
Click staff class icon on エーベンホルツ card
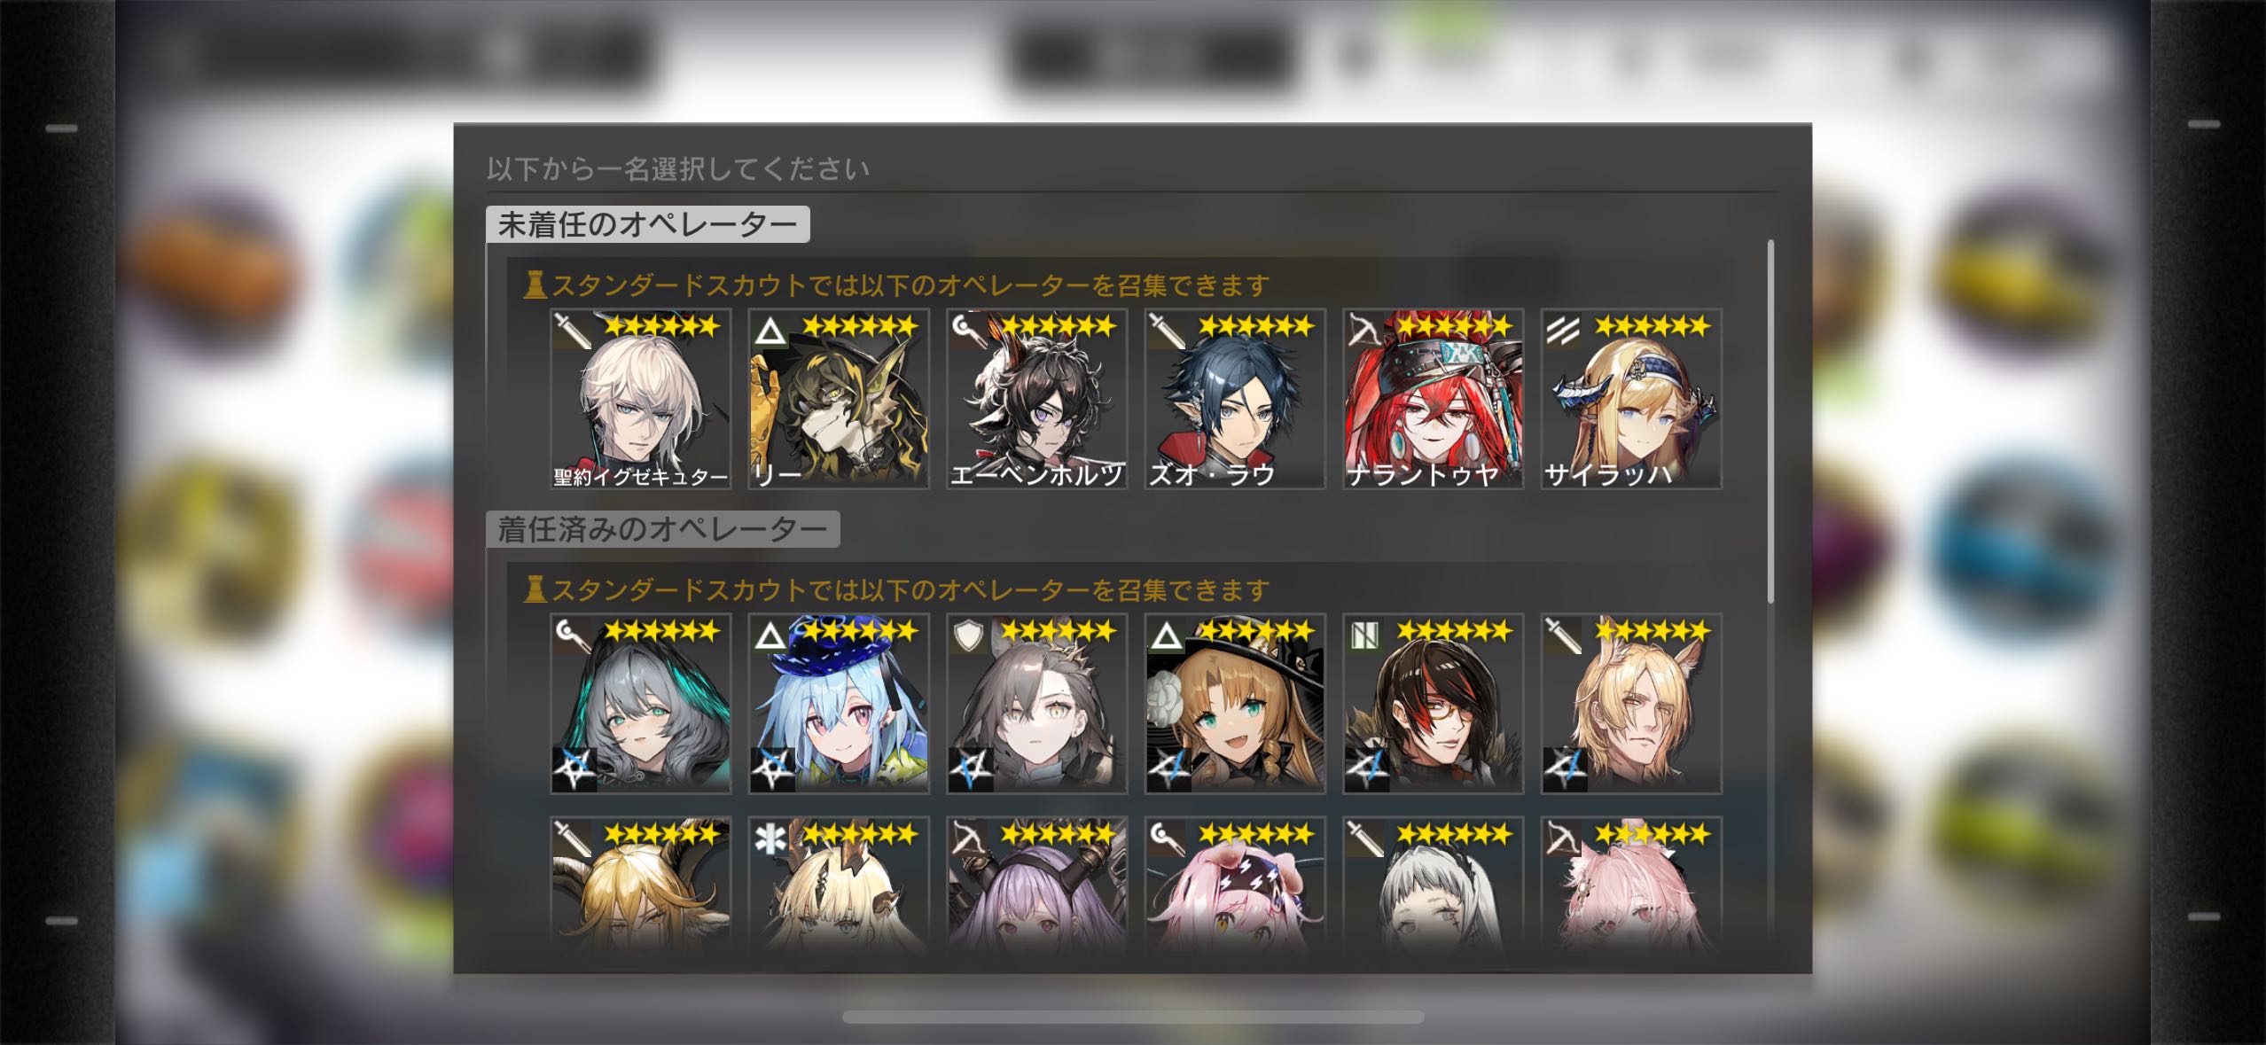click(x=968, y=331)
